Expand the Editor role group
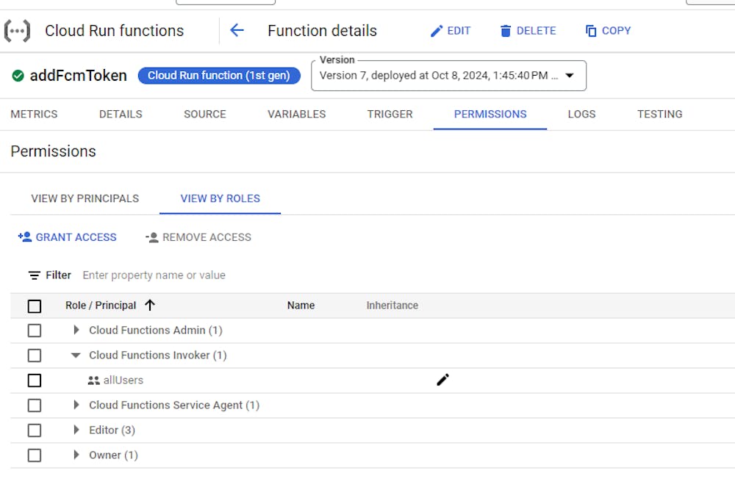Viewport: 735px width, 495px height. pyautogui.click(x=76, y=430)
